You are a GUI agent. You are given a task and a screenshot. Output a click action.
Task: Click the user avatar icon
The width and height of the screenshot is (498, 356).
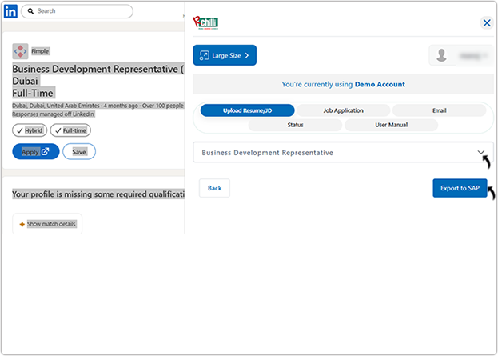pyautogui.click(x=444, y=55)
